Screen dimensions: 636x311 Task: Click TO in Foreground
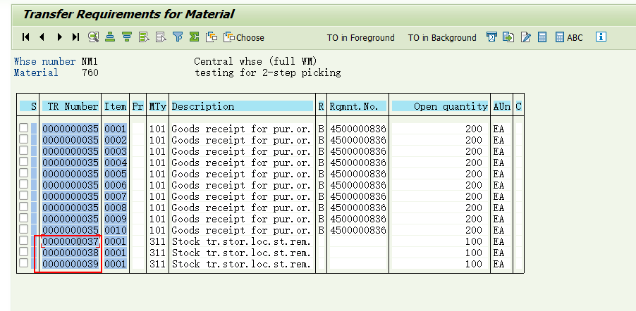(360, 37)
